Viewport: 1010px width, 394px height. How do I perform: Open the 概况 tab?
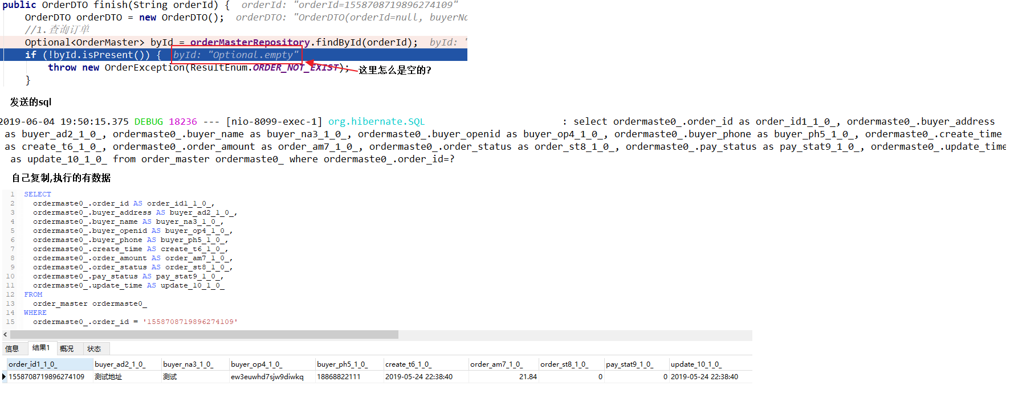point(67,348)
